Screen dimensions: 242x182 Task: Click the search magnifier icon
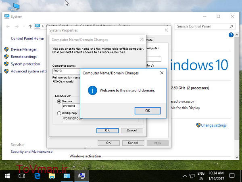click(x=231, y=26)
